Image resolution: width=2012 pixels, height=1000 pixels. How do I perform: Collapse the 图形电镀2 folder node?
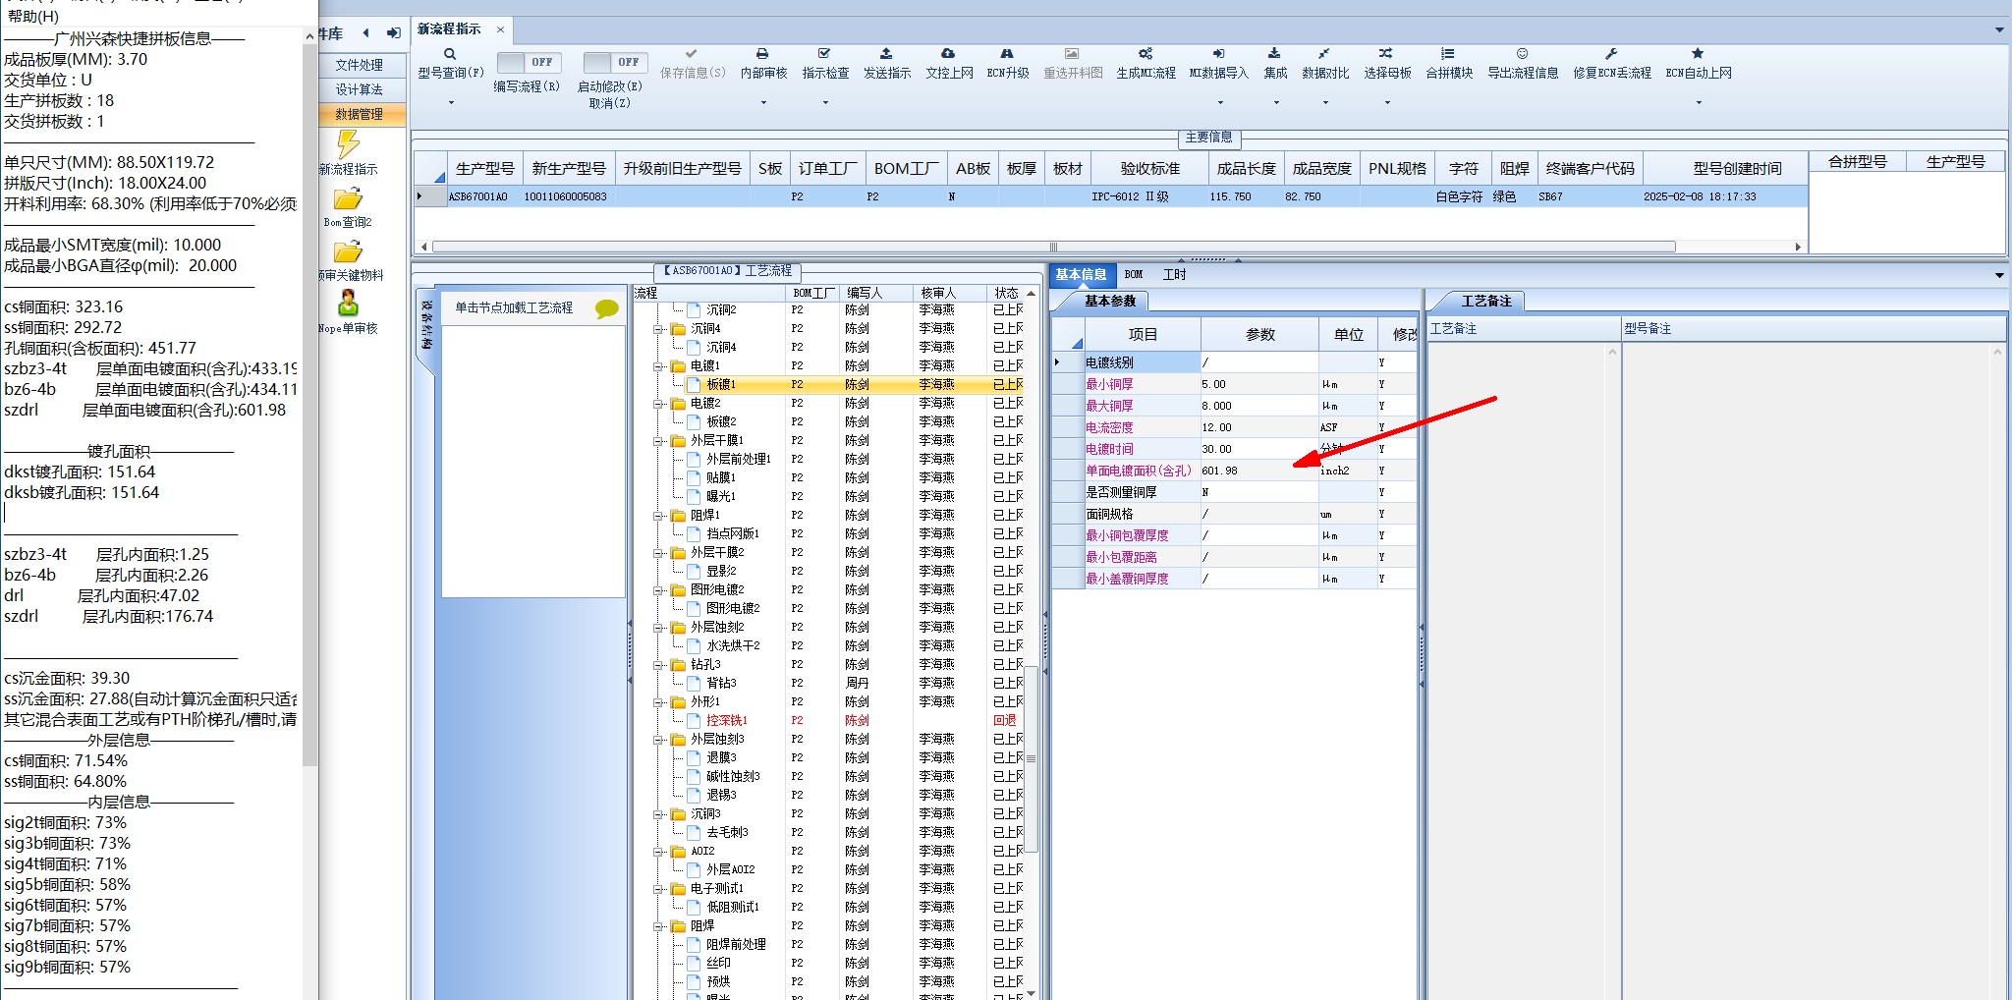coord(659,590)
